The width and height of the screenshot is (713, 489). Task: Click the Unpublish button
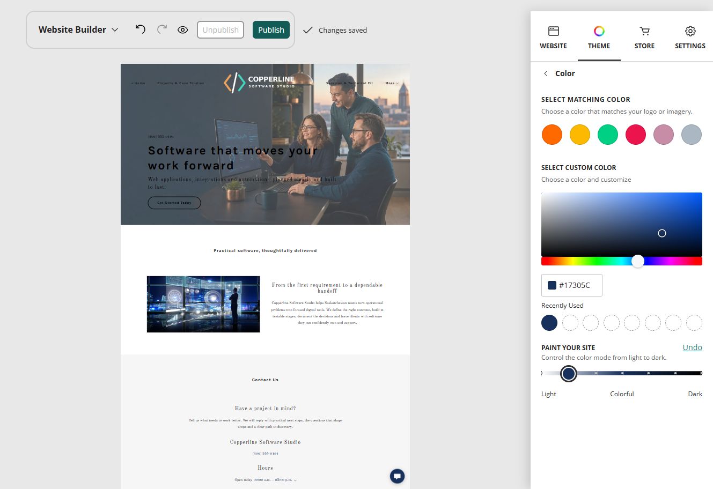pyautogui.click(x=220, y=30)
